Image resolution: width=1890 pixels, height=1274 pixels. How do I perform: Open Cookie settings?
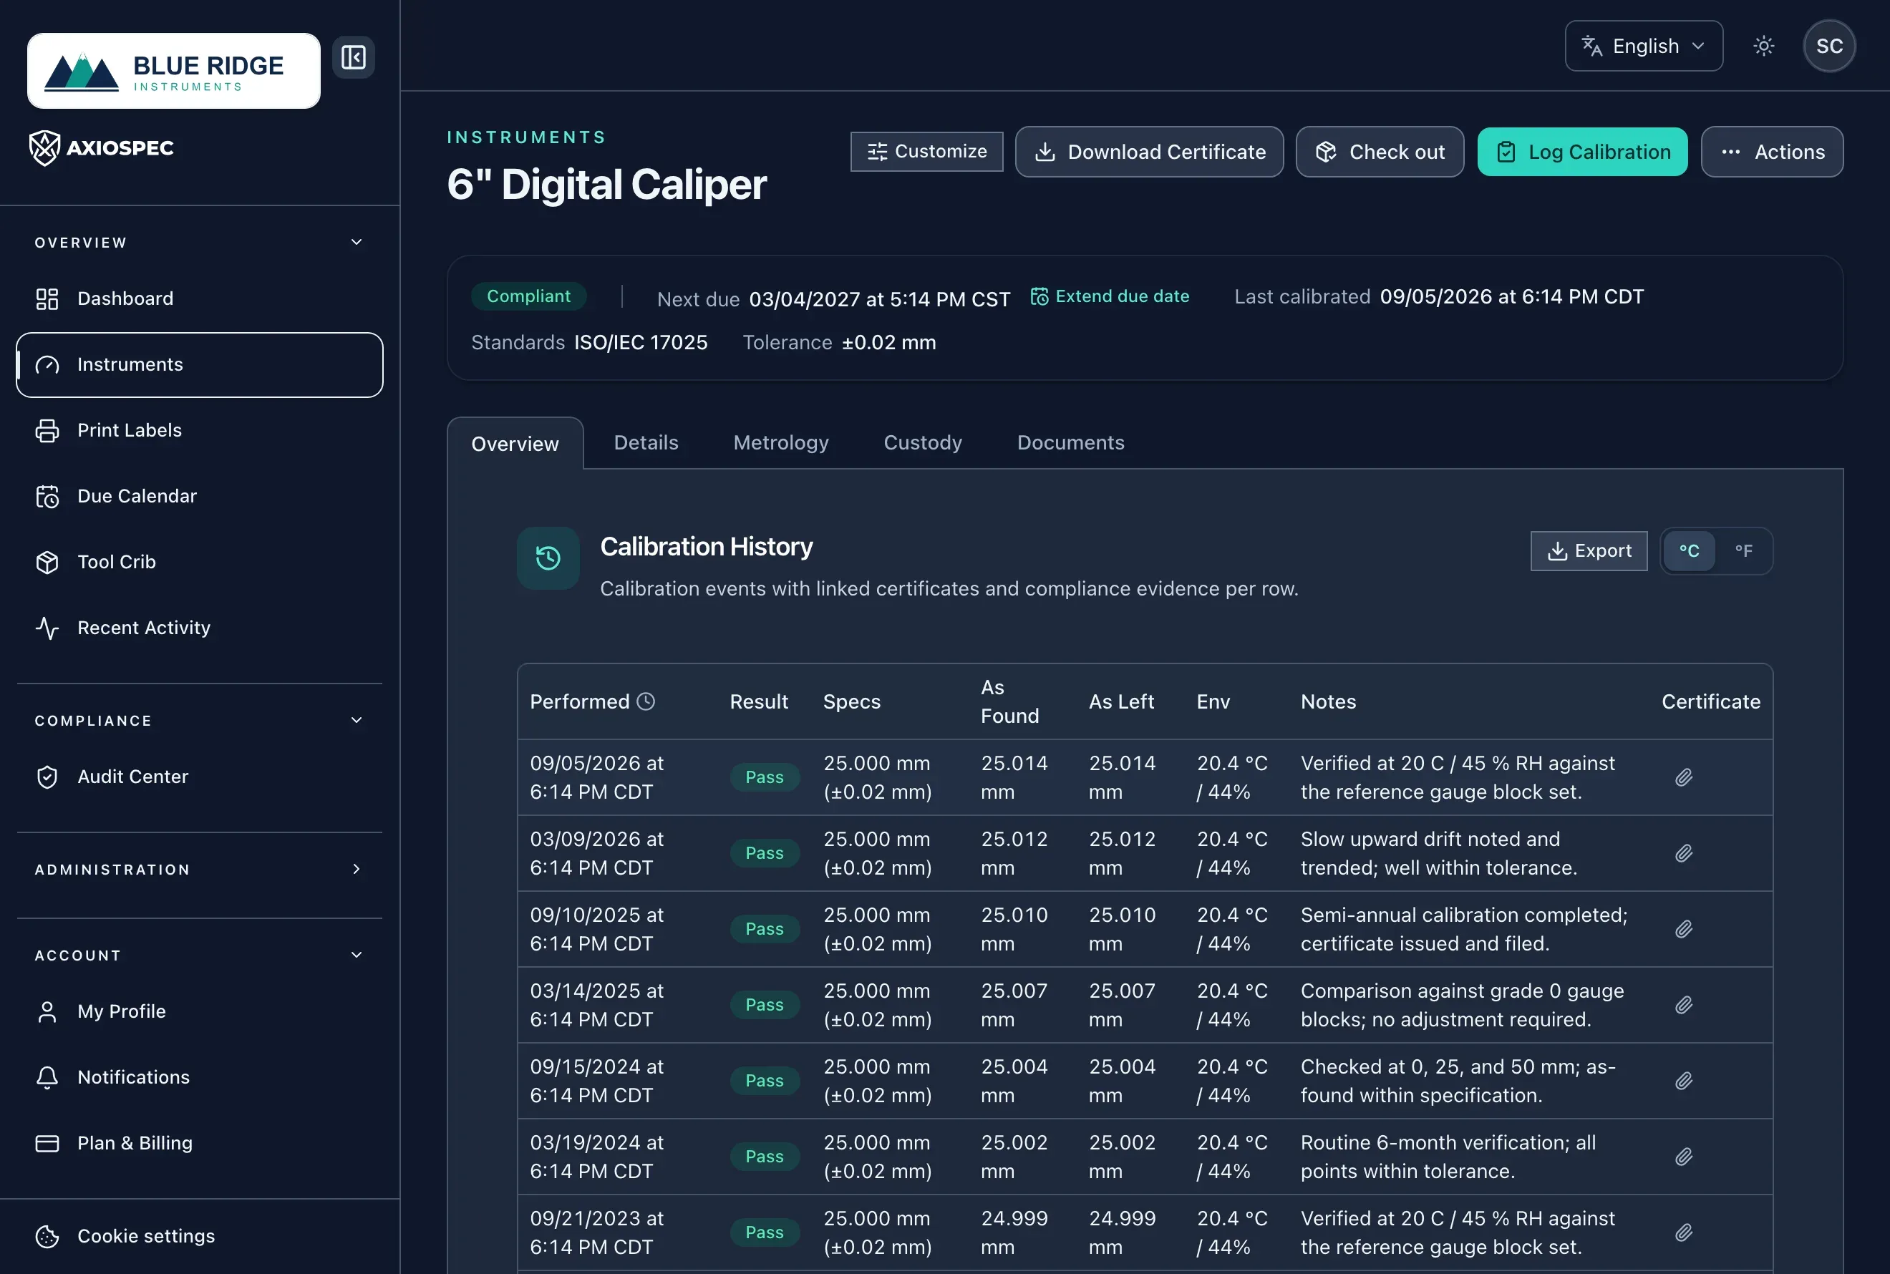[x=199, y=1236]
